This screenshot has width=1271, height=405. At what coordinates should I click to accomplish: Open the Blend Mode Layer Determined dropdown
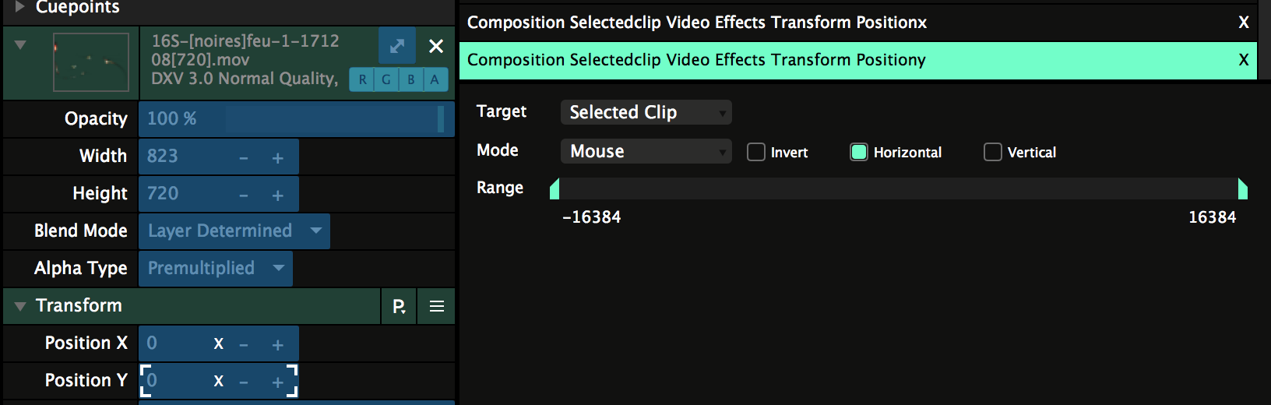tap(234, 231)
